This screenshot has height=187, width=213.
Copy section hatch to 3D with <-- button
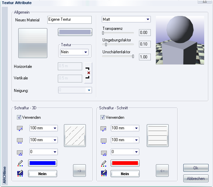(162, 171)
